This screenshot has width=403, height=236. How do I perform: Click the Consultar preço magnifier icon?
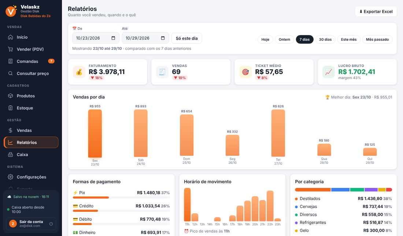11,73
